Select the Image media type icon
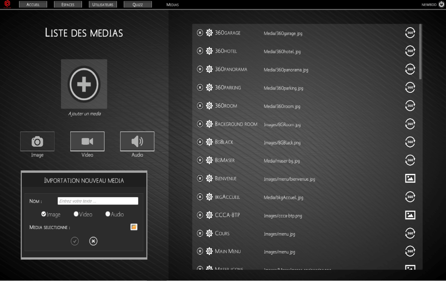 (37, 141)
